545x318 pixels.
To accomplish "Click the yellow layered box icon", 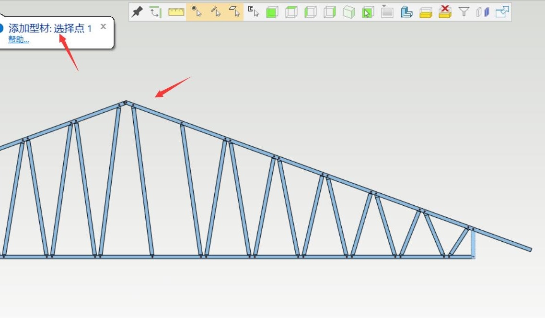I will [x=426, y=12].
